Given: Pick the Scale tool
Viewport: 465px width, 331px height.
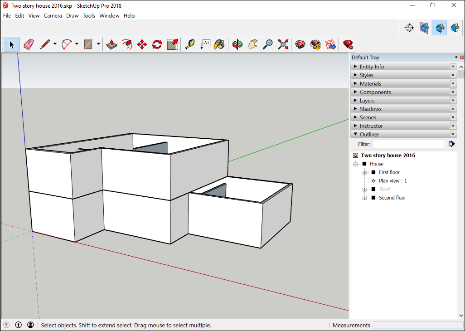Looking at the screenshot, I should coord(172,44).
